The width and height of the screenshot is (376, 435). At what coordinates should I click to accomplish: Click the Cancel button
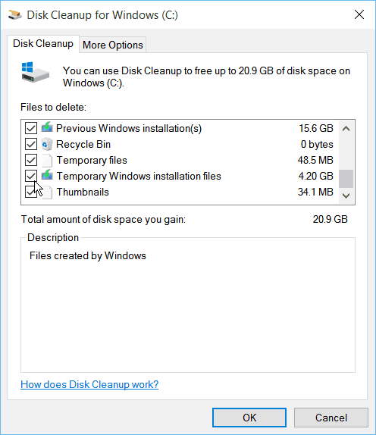coord(331,418)
